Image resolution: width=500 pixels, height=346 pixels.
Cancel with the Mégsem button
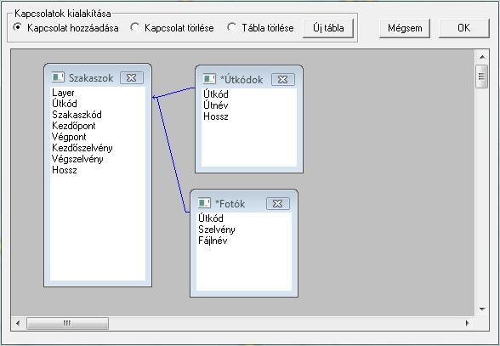click(405, 28)
